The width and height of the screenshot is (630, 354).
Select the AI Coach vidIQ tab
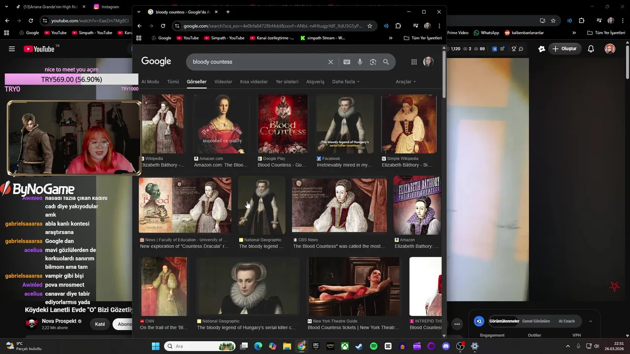pyautogui.click(x=567, y=321)
